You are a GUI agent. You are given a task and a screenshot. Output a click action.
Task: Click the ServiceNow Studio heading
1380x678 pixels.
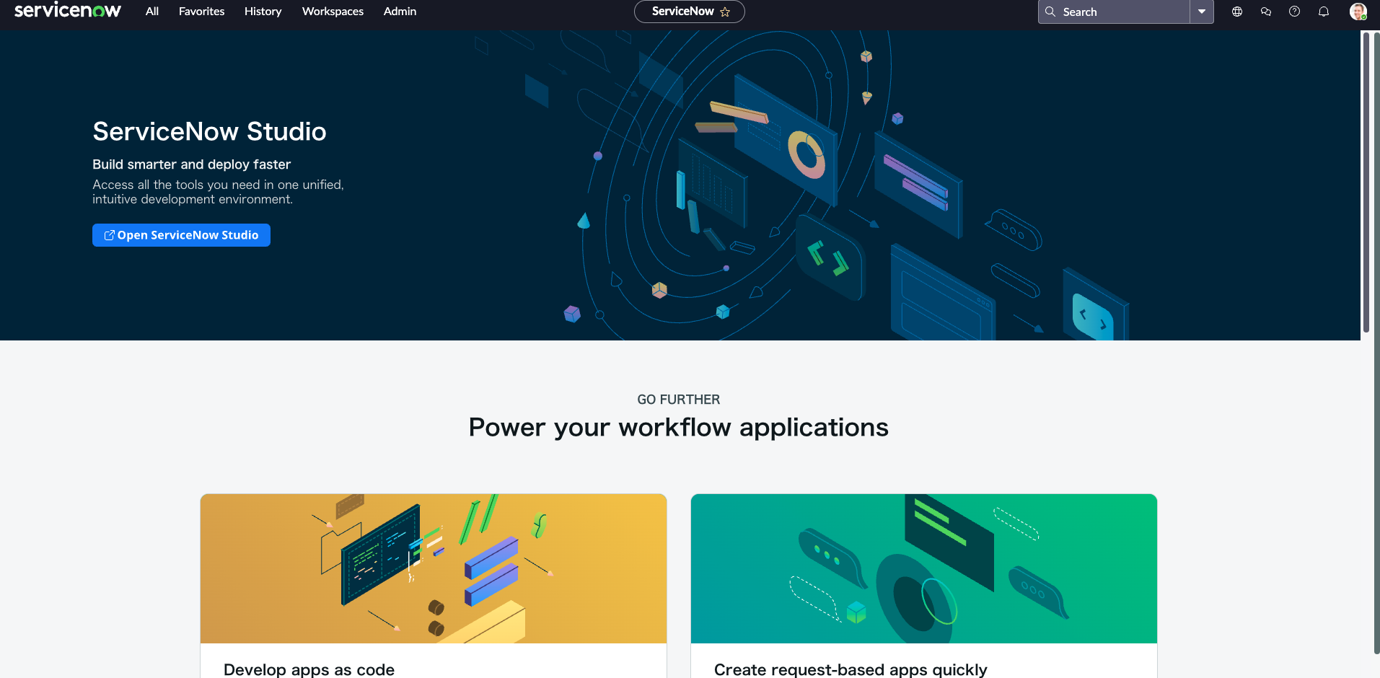tap(209, 131)
